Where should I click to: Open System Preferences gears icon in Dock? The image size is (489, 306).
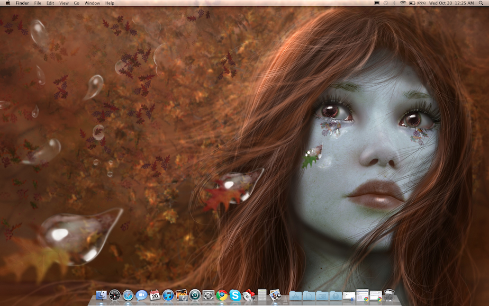pos(209,295)
